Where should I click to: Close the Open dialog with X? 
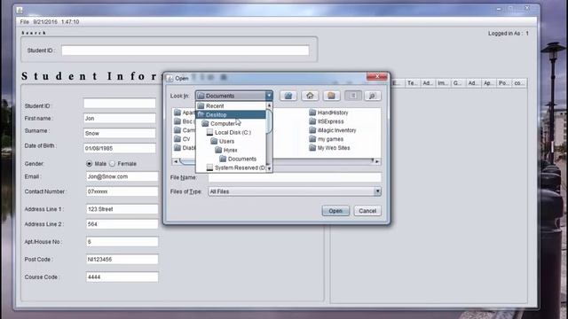pyautogui.click(x=377, y=76)
